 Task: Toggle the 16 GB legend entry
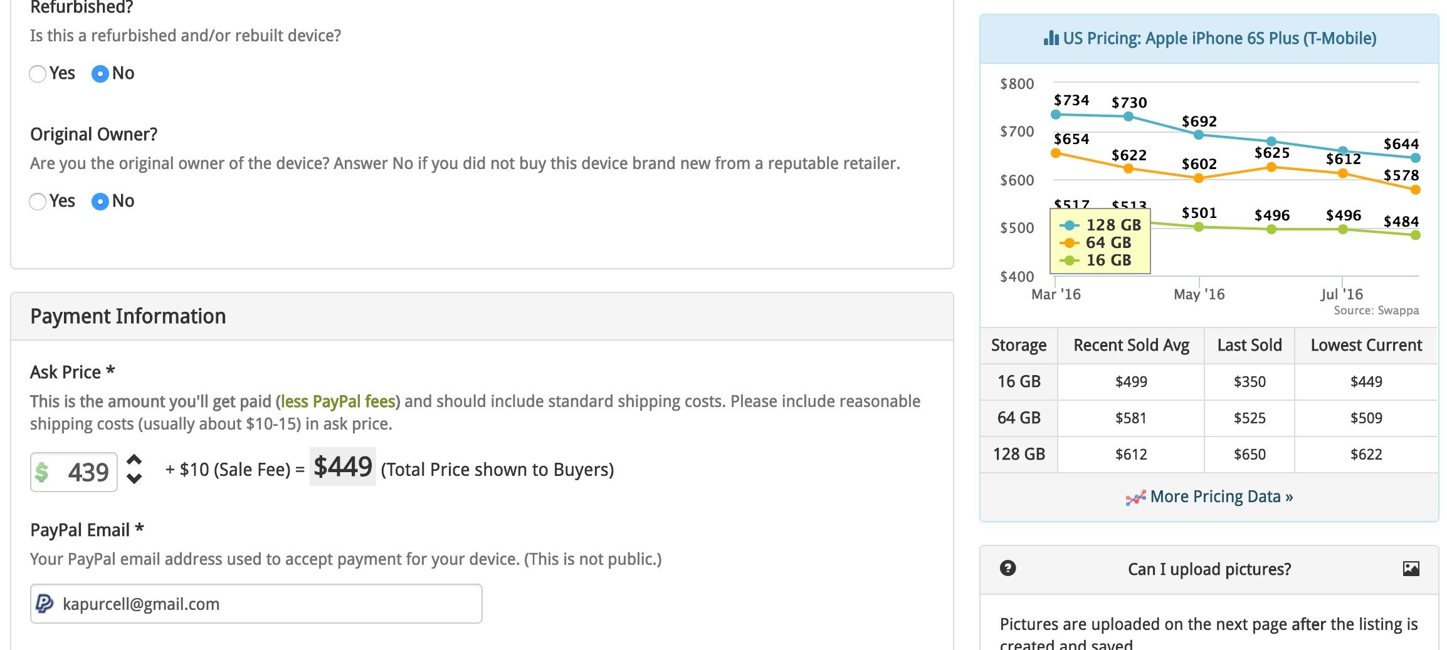1095,260
